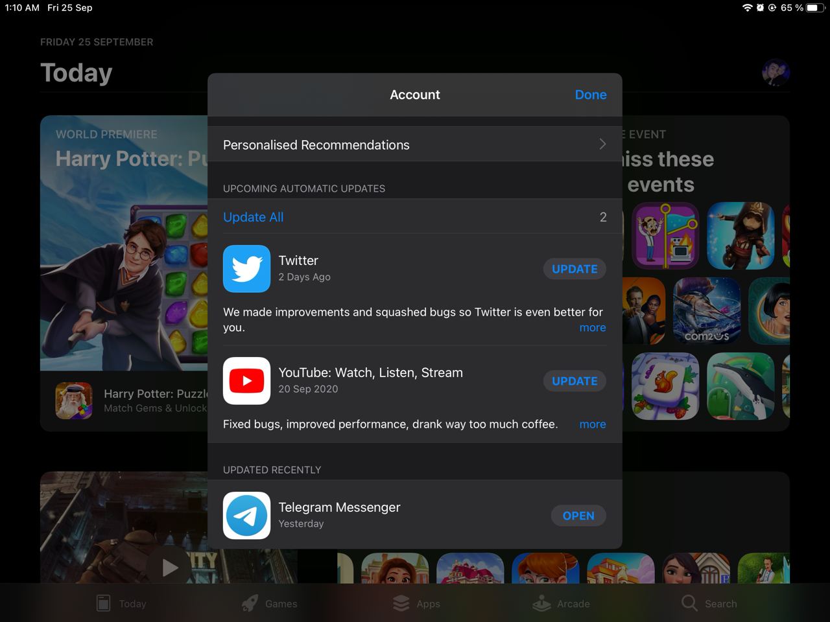Tap the Arcade joystick icon

pyautogui.click(x=541, y=603)
